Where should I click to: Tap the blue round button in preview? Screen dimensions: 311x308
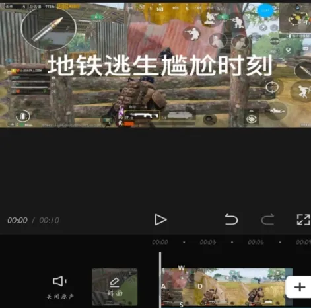(265, 10)
